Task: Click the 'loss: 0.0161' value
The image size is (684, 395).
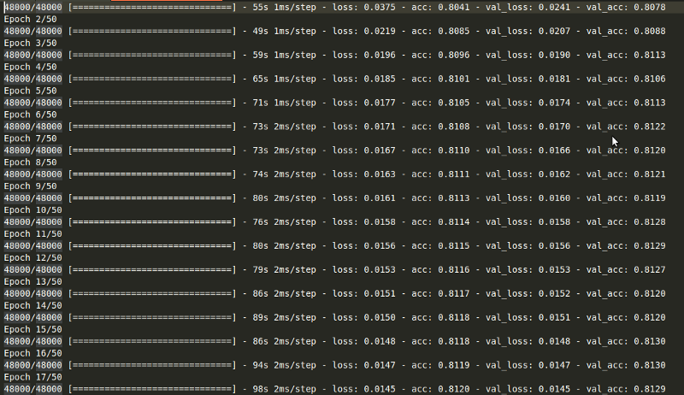Action: 364,198
